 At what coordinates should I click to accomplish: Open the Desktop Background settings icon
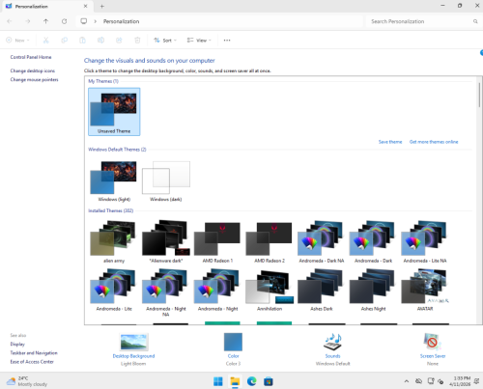click(x=133, y=343)
